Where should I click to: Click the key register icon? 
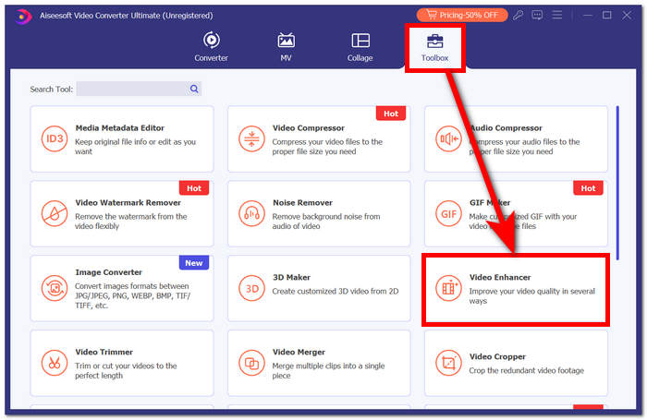519,16
